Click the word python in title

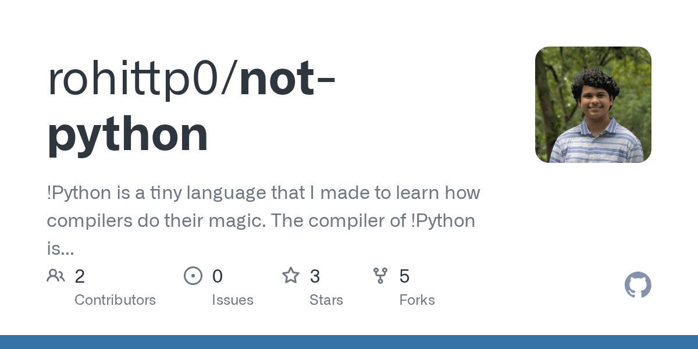click(128, 134)
